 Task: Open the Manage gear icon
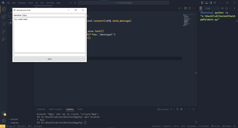[x=4, y=121]
